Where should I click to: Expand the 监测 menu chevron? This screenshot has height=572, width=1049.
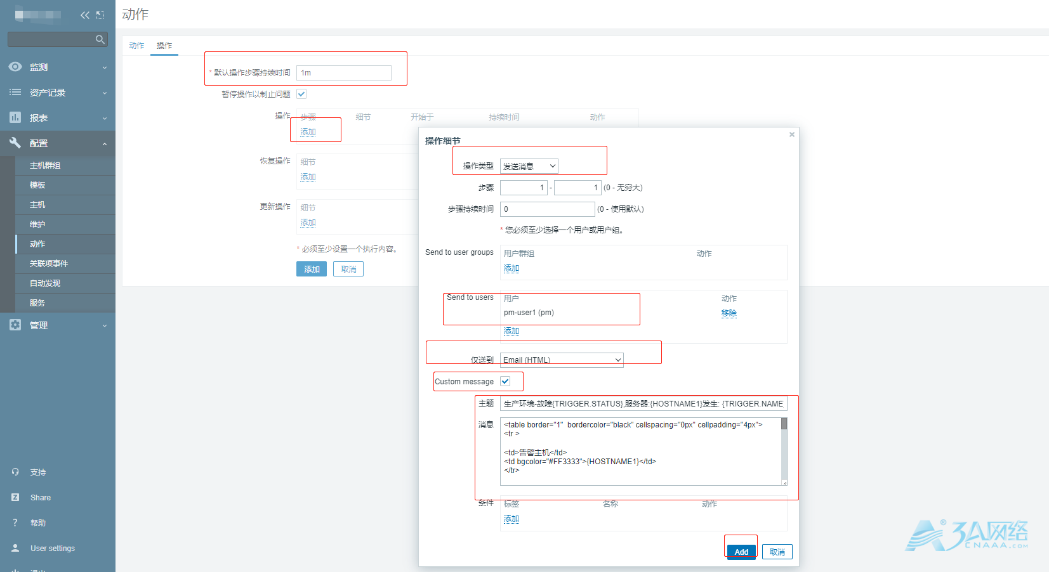[x=105, y=67]
